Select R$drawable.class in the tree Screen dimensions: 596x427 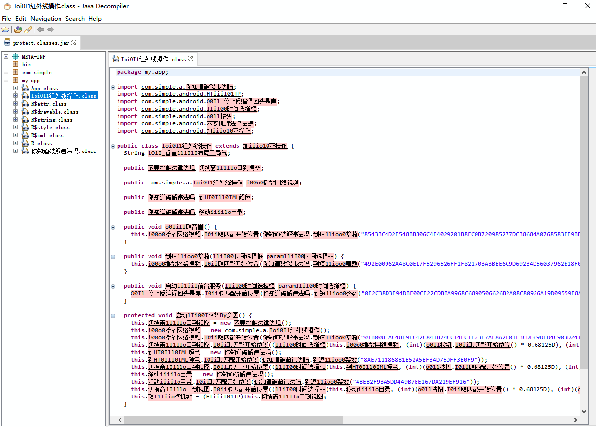pos(55,112)
